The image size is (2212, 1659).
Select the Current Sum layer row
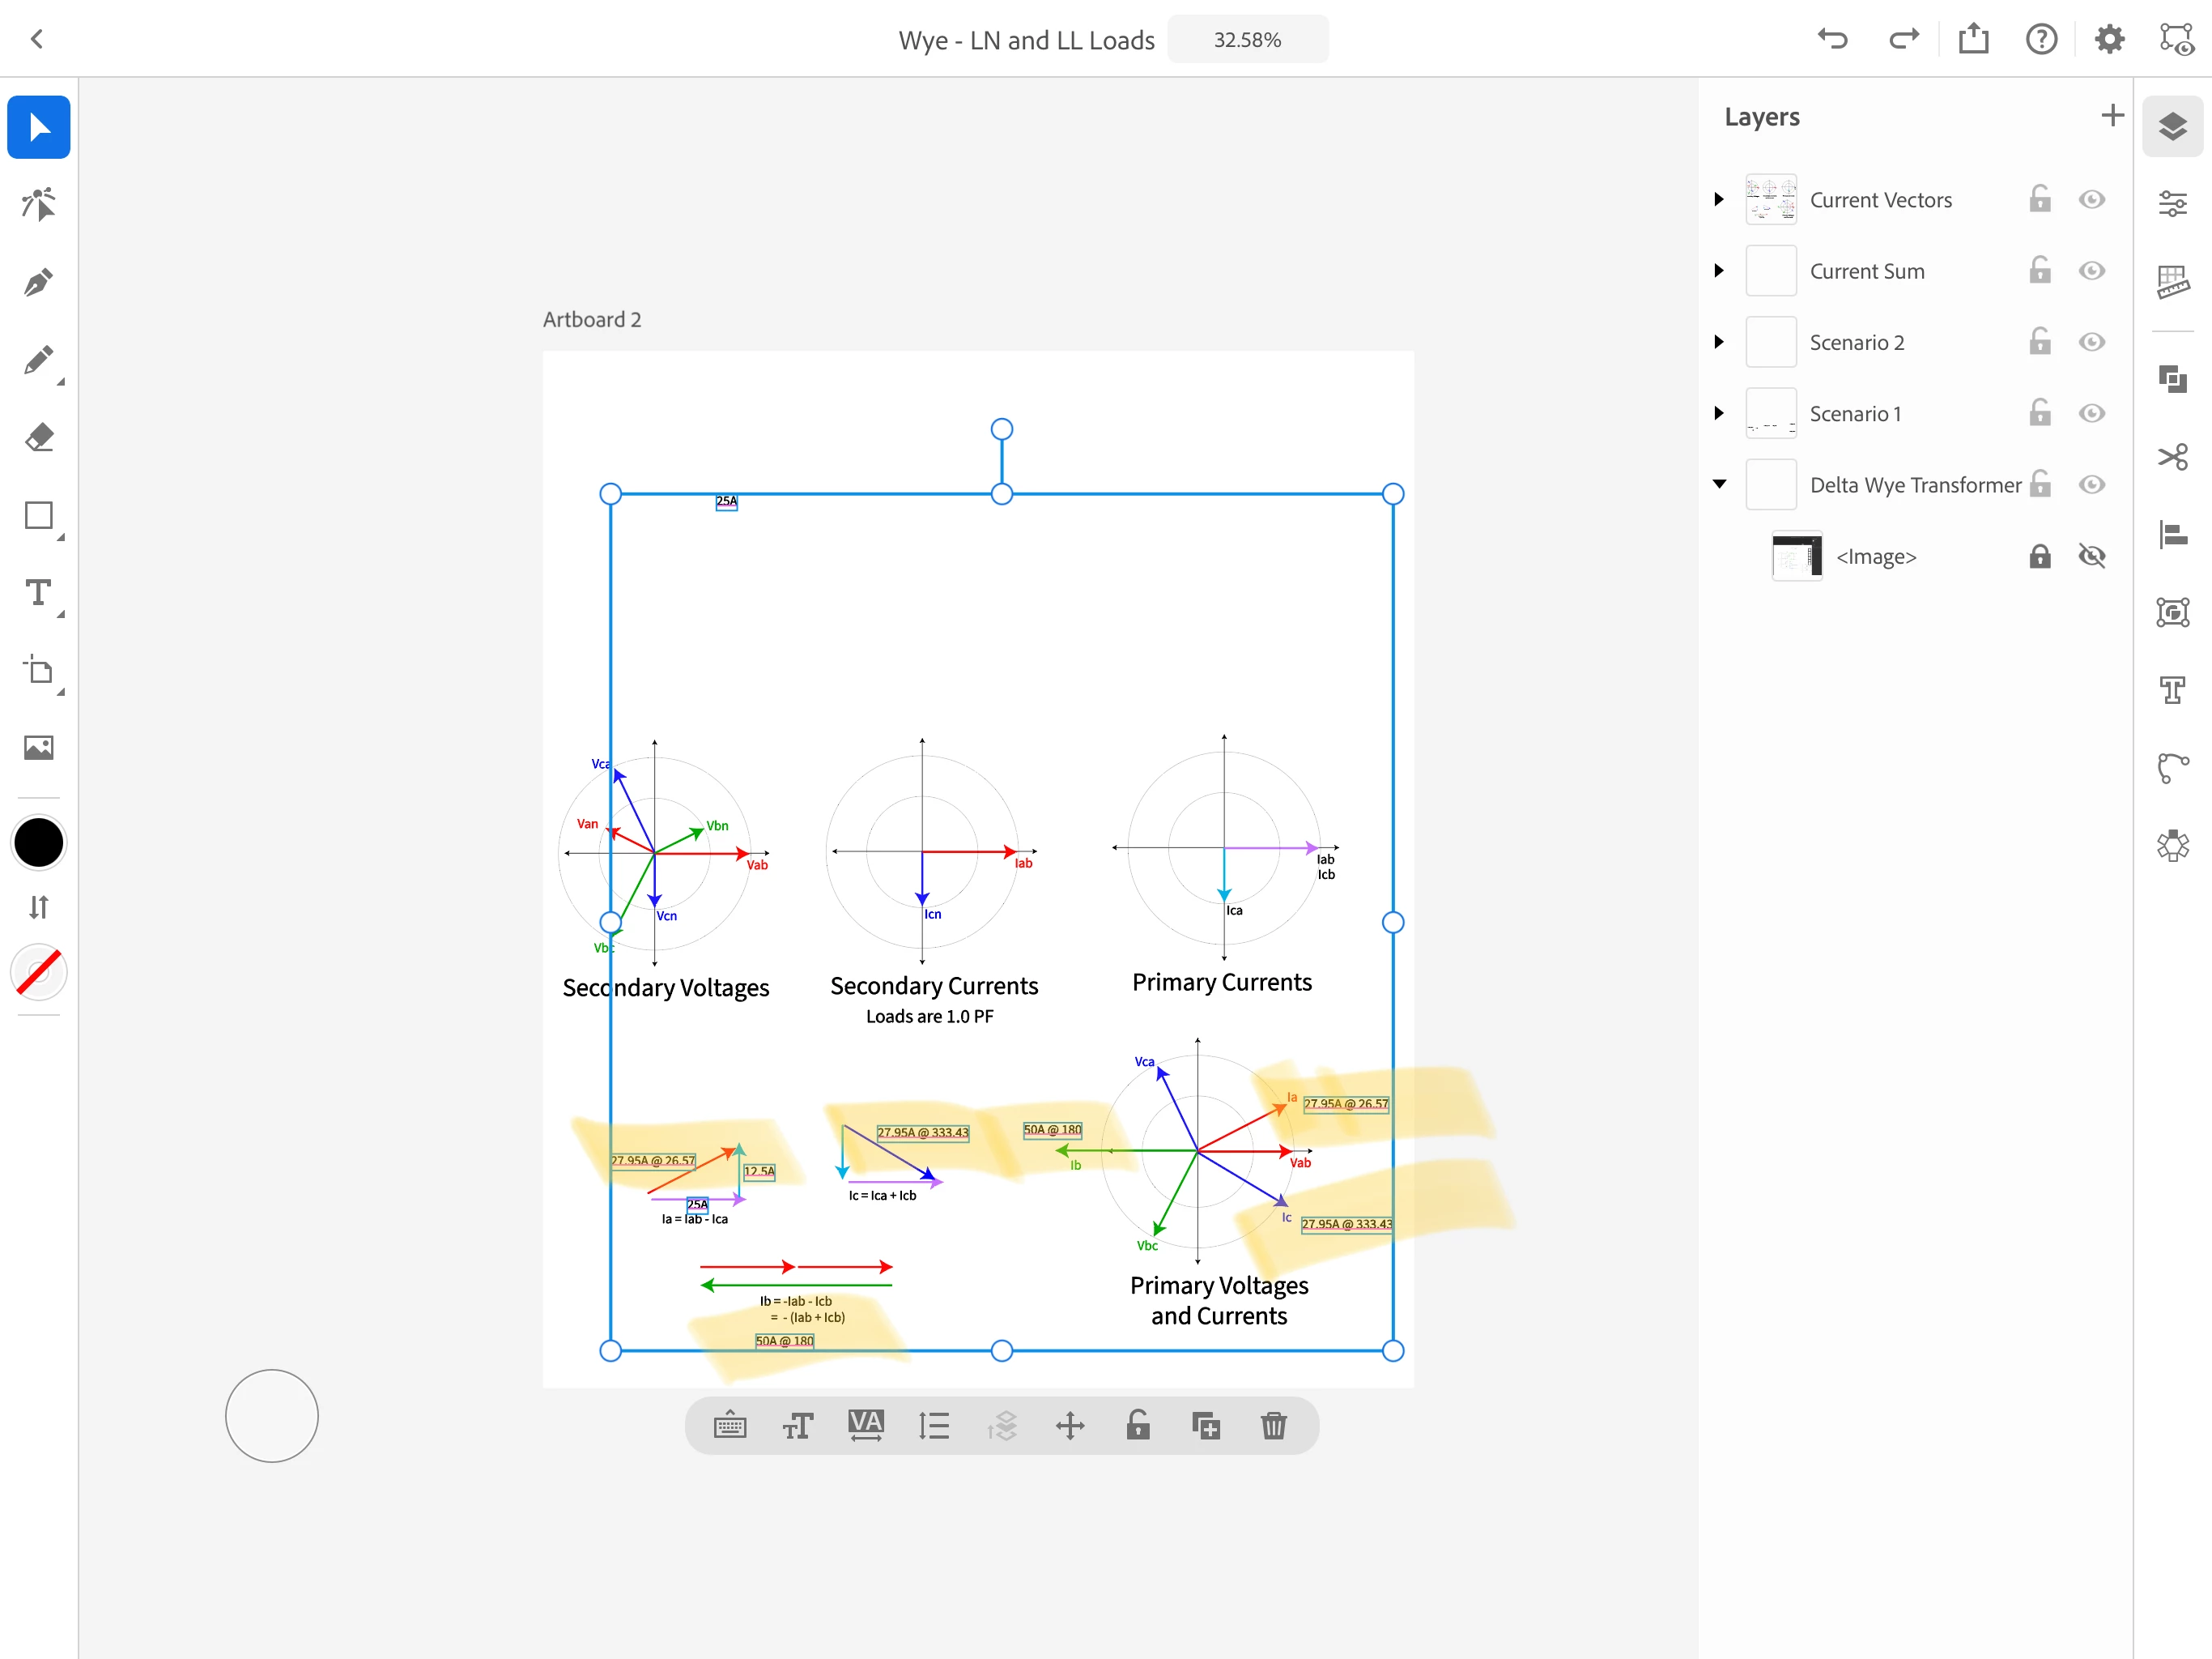pos(1867,271)
